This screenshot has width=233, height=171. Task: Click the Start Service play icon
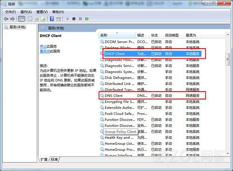click(x=68, y=19)
